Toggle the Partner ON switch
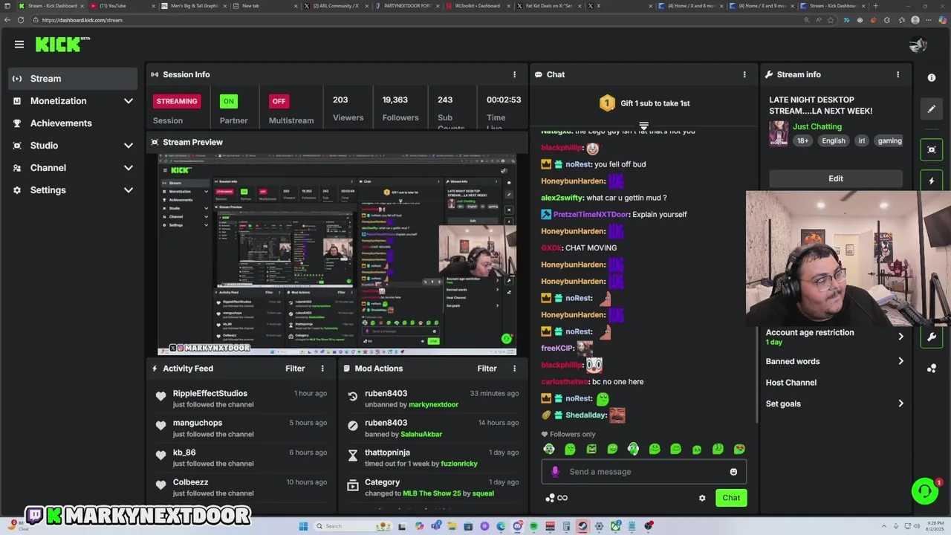This screenshot has height=535, width=951. coord(228,101)
